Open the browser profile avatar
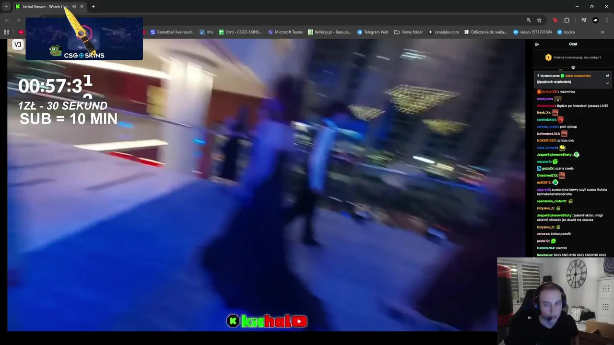Screen dimensions: 614x345 tap(595, 20)
